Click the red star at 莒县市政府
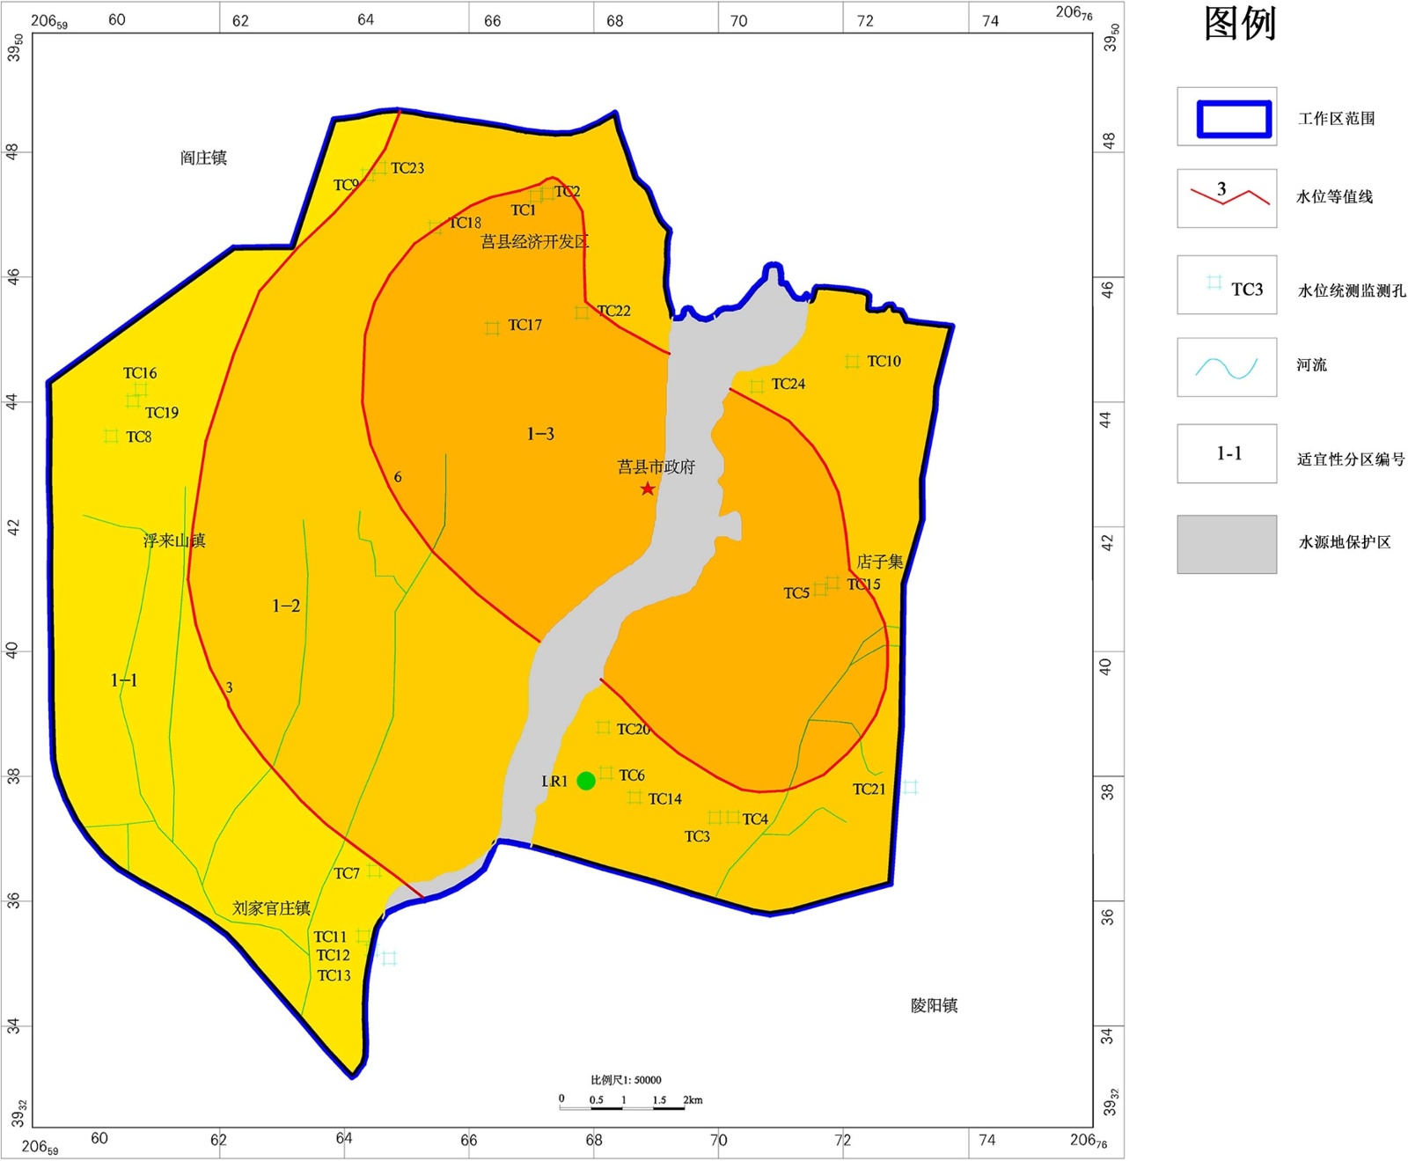Image resolution: width=1408 pixels, height=1161 pixels. [648, 489]
